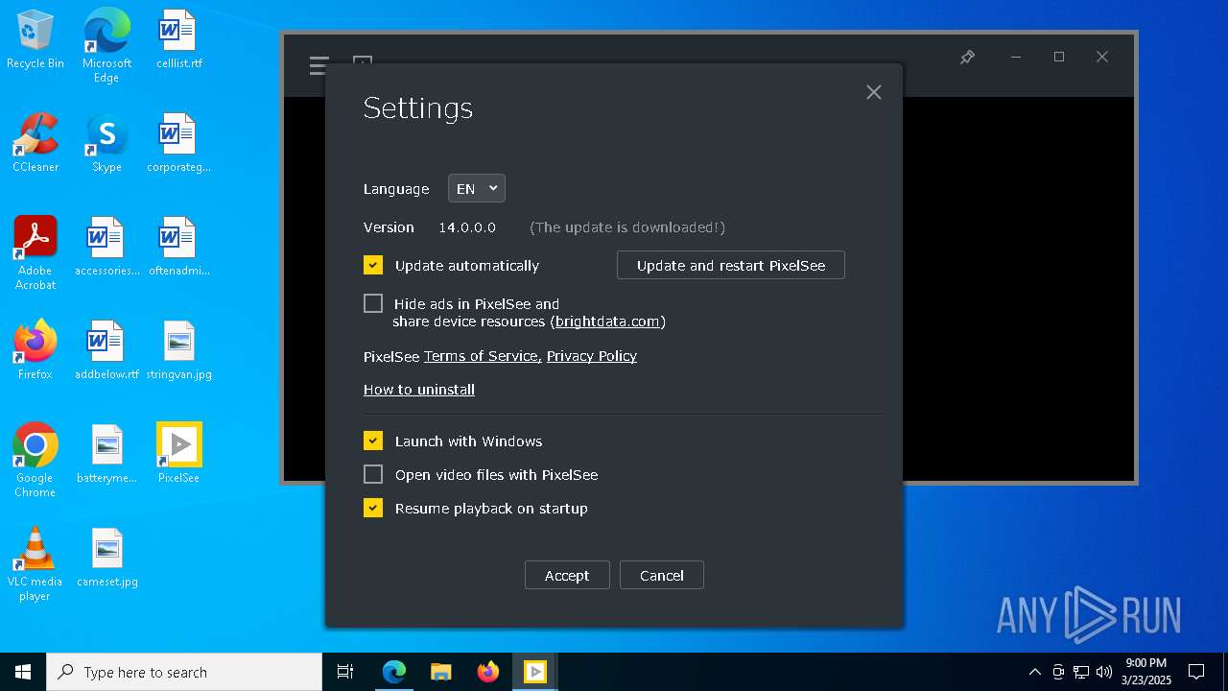Select Google Chrome desktop shortcut

[35, 460]
